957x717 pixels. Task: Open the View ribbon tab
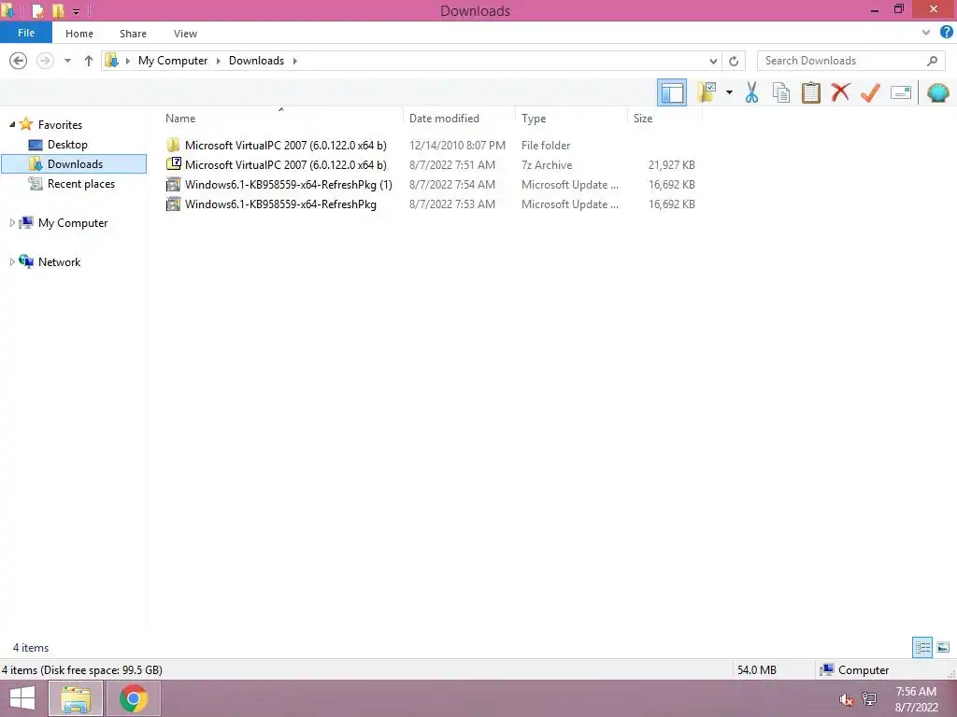185,34
